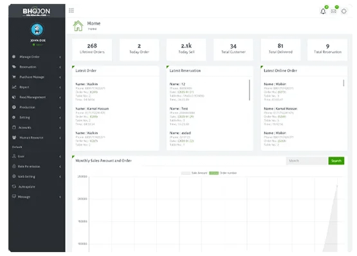Open the mail envelope icon
Image resolution: width=357 pixels, height=256 pixels.
[x=334, y=11]
